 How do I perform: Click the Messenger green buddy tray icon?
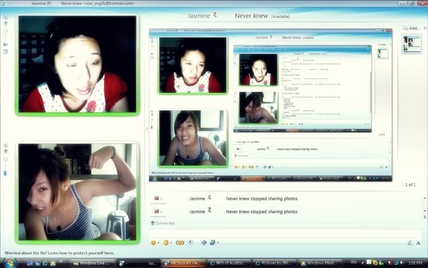(x=381, y=262)
